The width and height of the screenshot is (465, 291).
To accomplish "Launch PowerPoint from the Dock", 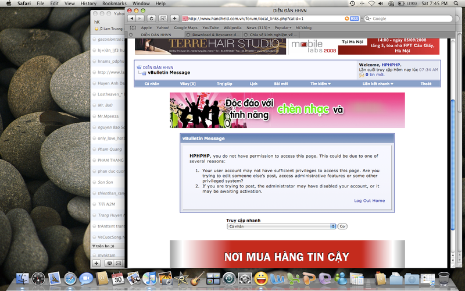I will pyautogui.click(x=309, y=279).
